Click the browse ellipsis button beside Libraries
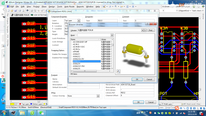This screenshot has width=206, height=116. [x=145, y=30]
